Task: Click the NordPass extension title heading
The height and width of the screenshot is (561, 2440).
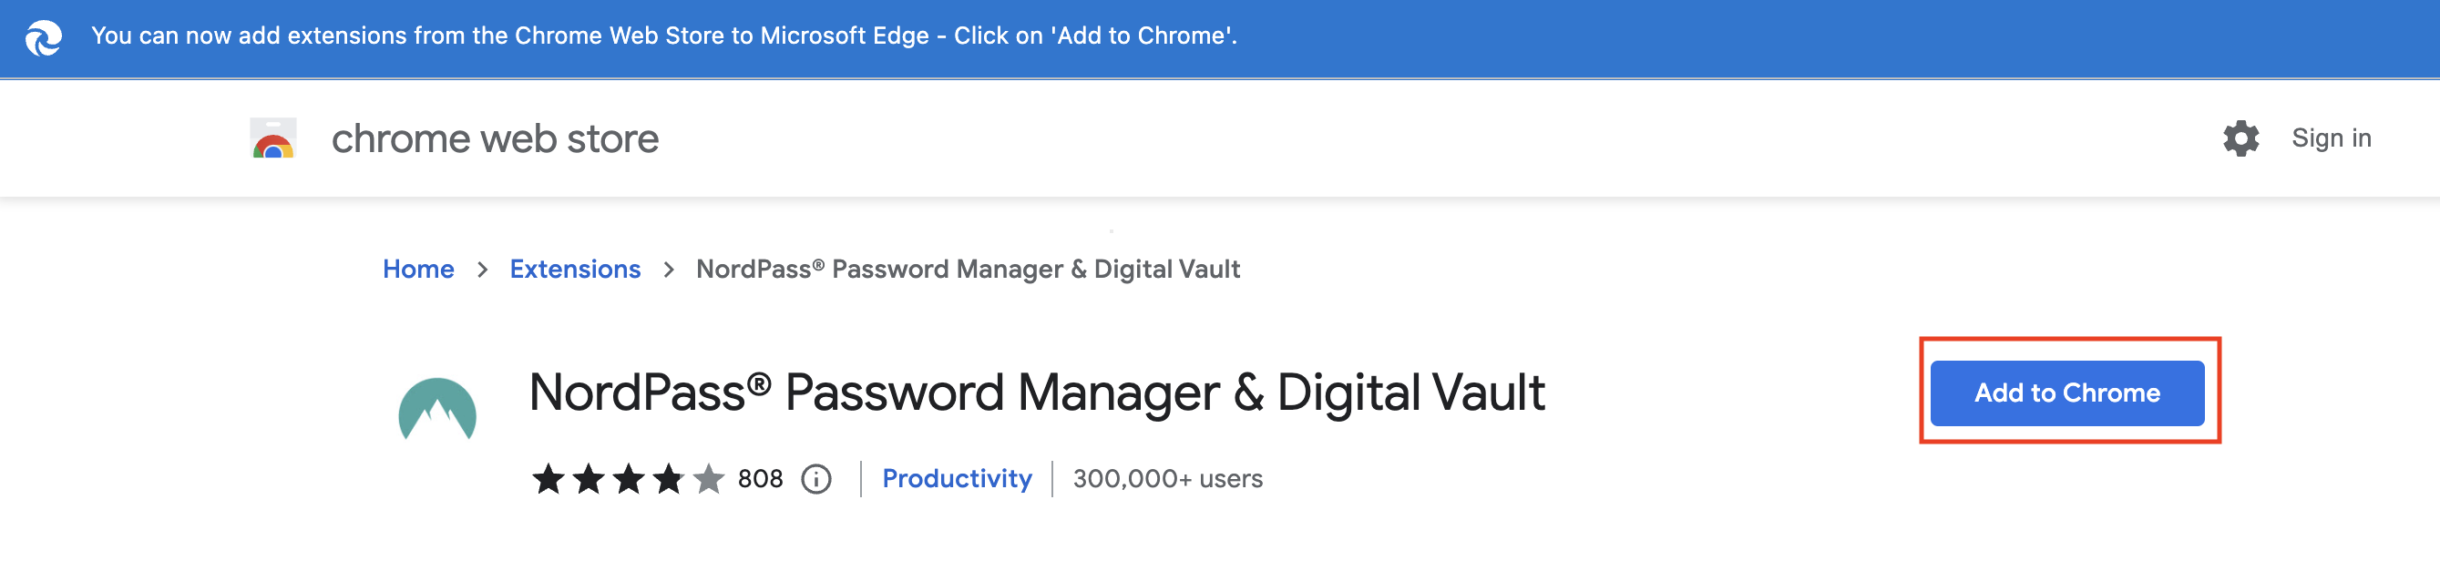Action: (x=1036, y=393)
